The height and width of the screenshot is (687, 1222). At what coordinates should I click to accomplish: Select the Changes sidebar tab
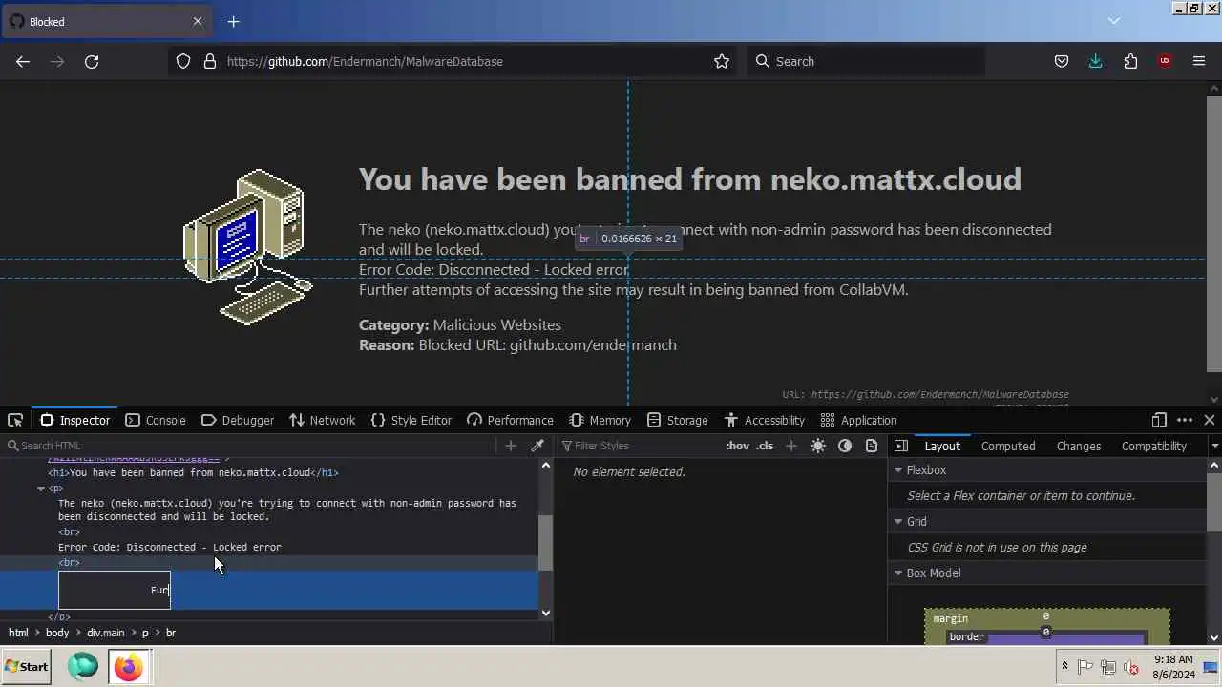[1079, 446]
